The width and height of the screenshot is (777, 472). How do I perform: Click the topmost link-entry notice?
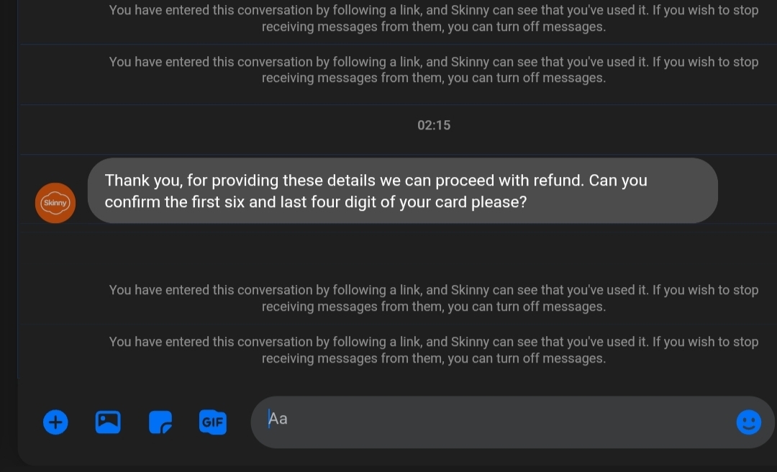[434, 19]
